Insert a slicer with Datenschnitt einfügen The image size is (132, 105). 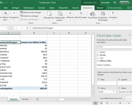tap(31, 12)
